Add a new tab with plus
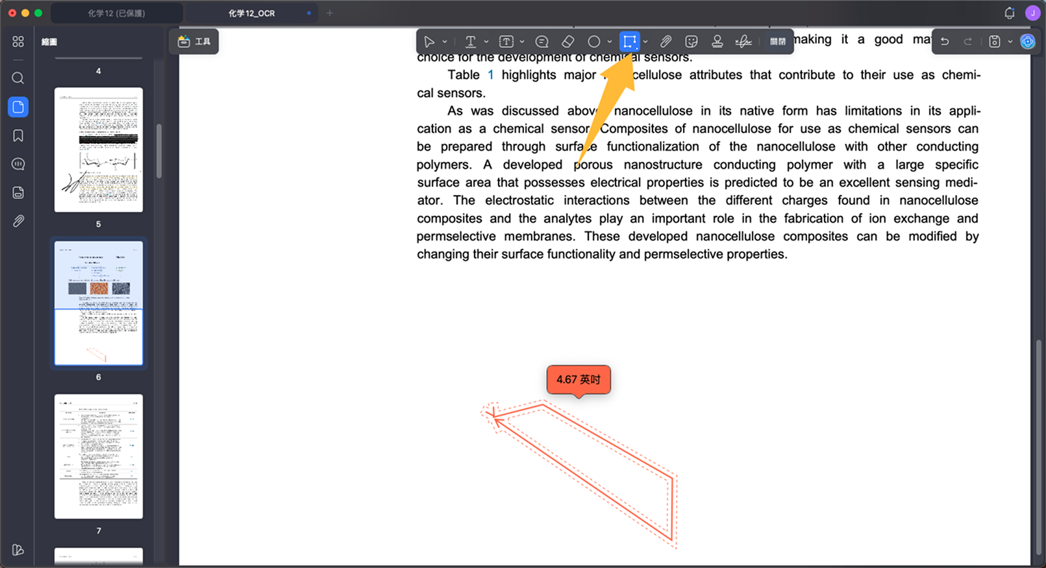The image size is (1046, 568). click(330, 13)
